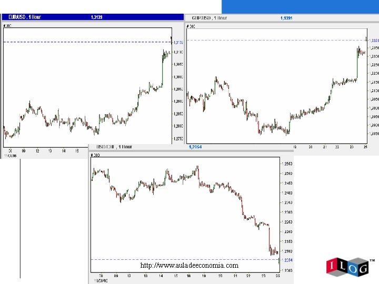This screenshot has width=379, height=284.
Task: Click the blue price tag on EUR/USD axis
Action: [178, 43]
